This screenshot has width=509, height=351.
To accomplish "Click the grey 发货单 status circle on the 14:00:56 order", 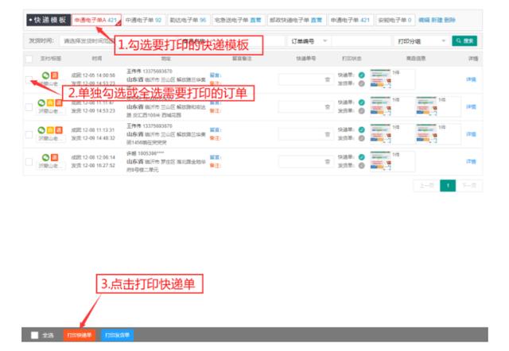I will (x=362, y=83).
